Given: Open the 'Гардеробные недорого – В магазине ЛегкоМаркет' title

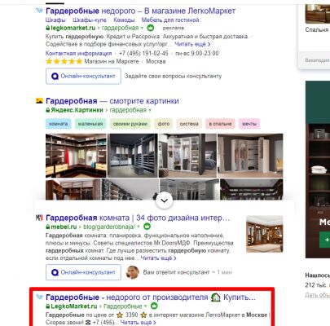Looking at the screenshot, I should pos(140,11).
